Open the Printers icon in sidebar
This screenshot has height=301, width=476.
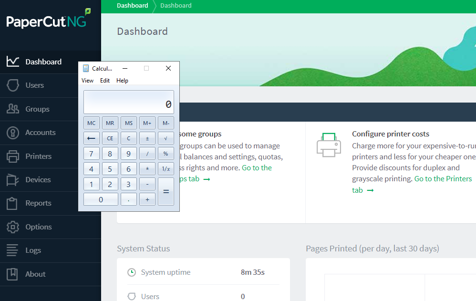coord(13,156)
